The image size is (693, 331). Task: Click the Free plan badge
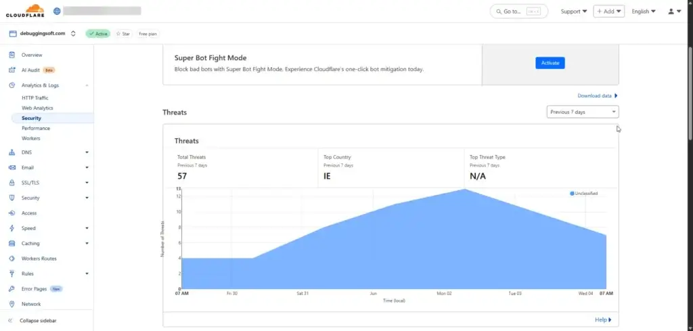(x=148, y=34)
